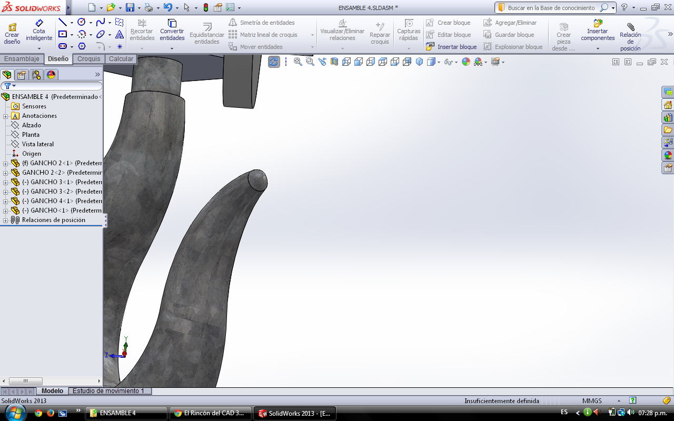Select the Spline sketch tool
The width and height of the screenshot is (674, 421).
(101, 23)
